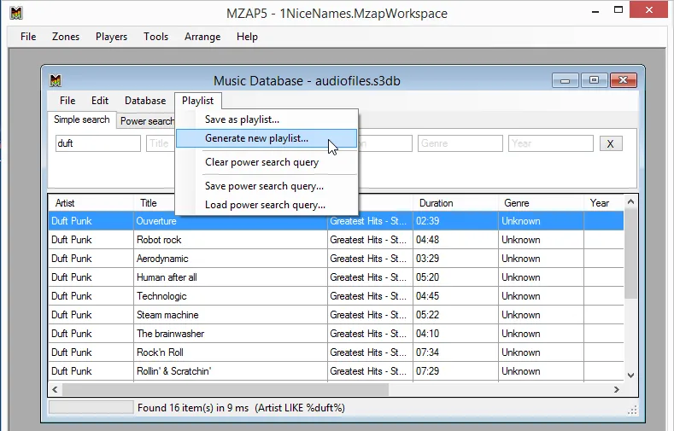Click the Year search field
The height and width of the screenshot is (431, 674).
click(x=551, y=143)
